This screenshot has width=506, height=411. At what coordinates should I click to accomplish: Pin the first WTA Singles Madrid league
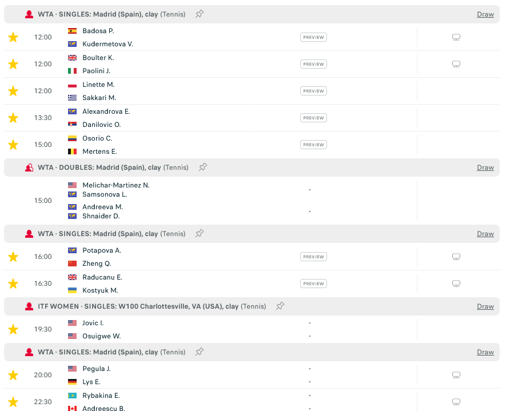click(x=200, y=14)
